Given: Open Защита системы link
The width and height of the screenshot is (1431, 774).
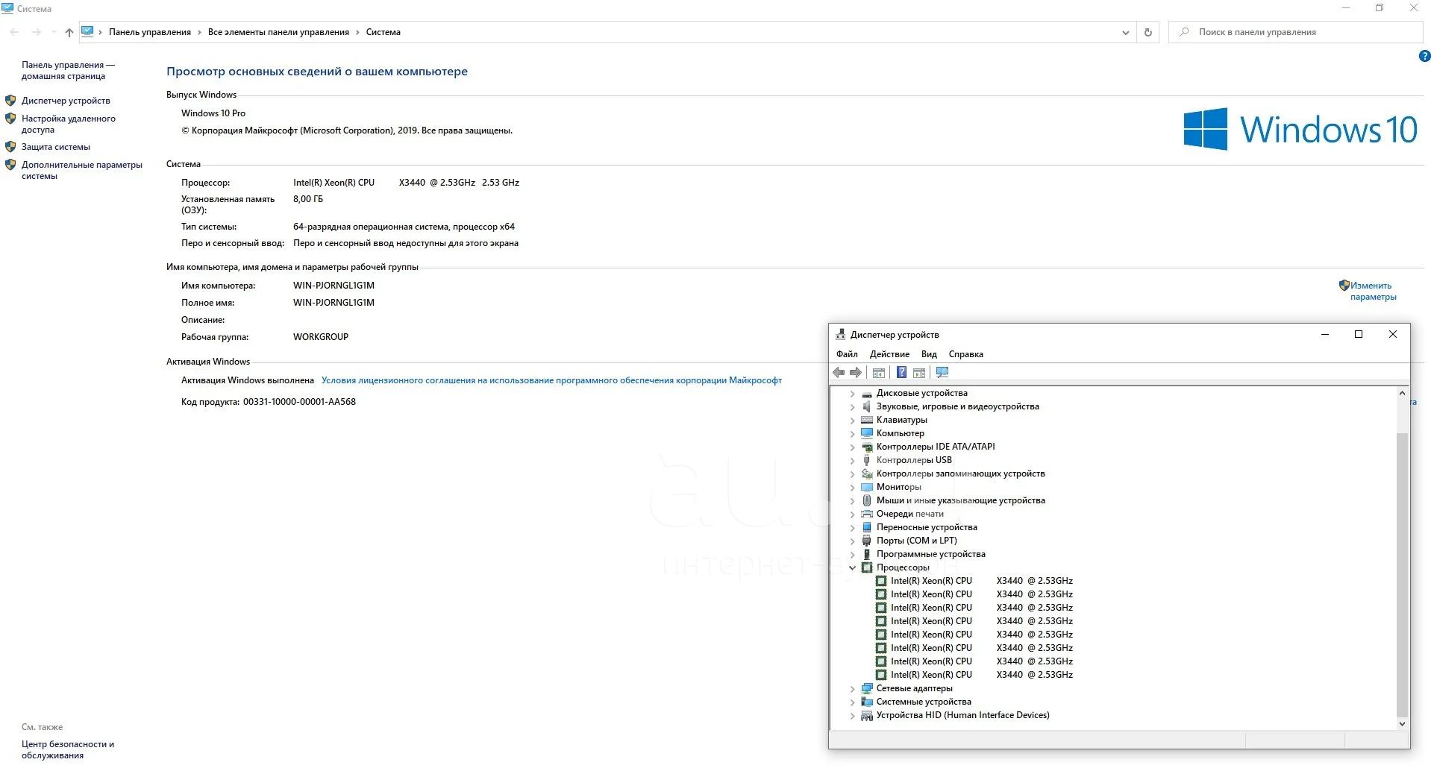Looking at the screenshot, I should 56,147.
